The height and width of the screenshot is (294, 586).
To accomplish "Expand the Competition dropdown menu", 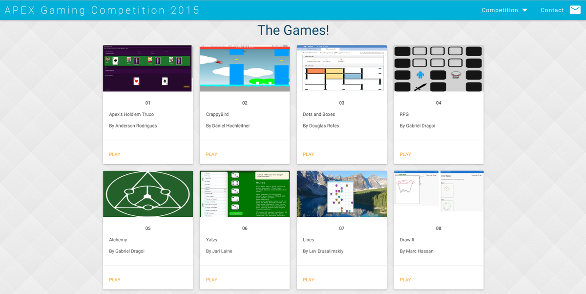I will pyautogui.click(x=504, y=10).
